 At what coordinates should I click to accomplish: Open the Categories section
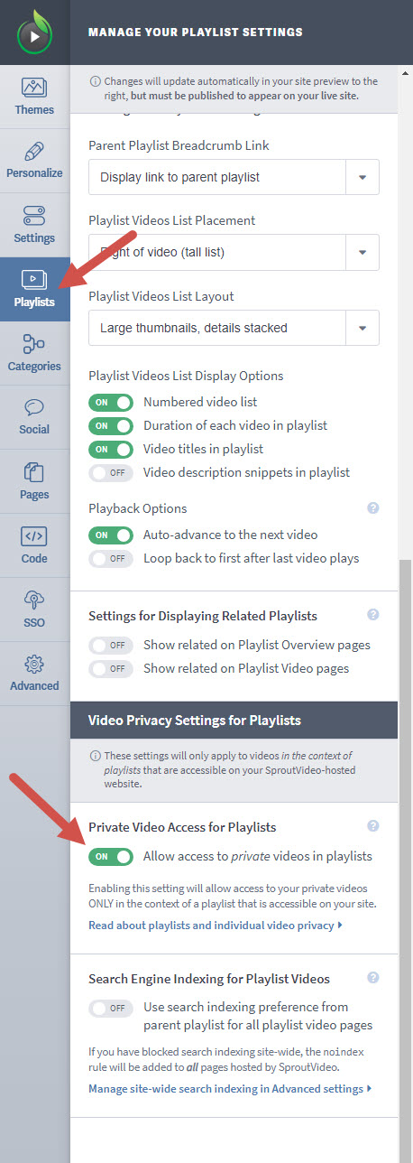[35, 353]
